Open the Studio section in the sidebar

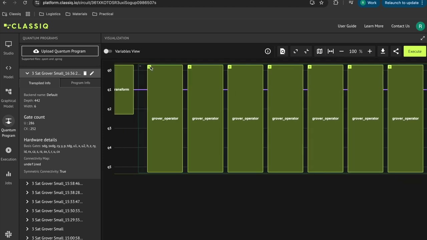point(8,48)
